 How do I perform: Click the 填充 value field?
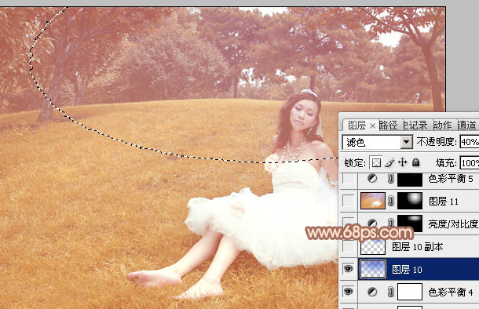(470, 163)
